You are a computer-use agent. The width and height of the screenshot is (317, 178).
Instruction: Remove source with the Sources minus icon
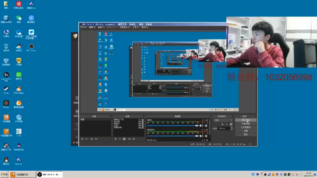tap(120, 139)
